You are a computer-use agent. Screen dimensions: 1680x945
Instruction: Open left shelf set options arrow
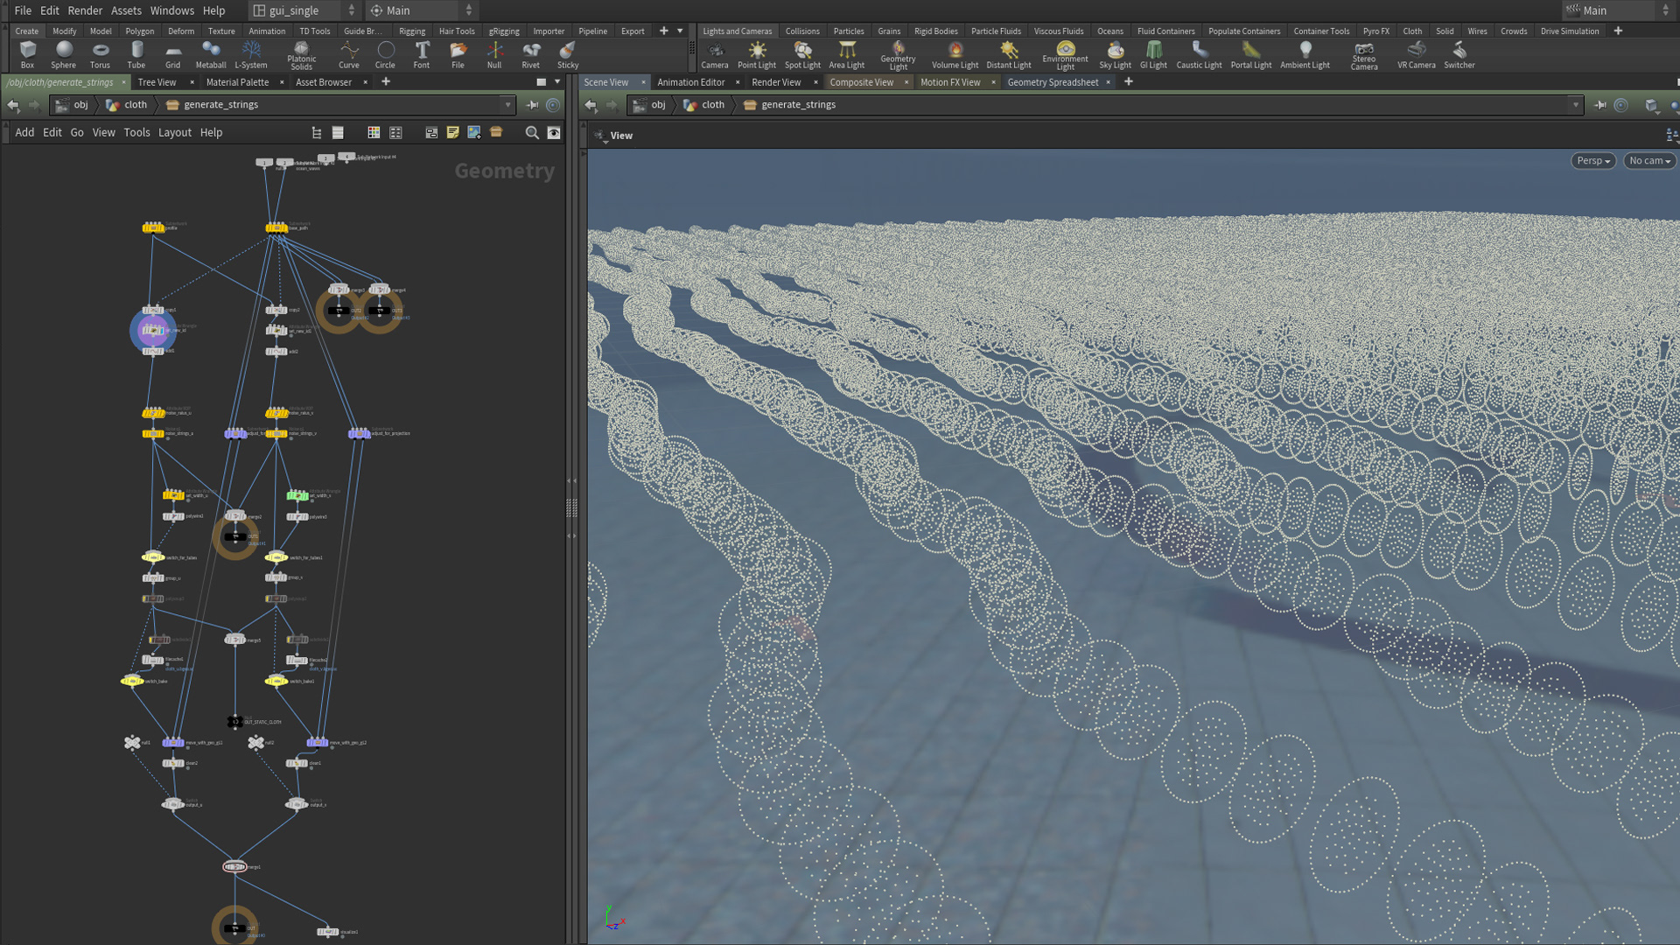(680, 31)
